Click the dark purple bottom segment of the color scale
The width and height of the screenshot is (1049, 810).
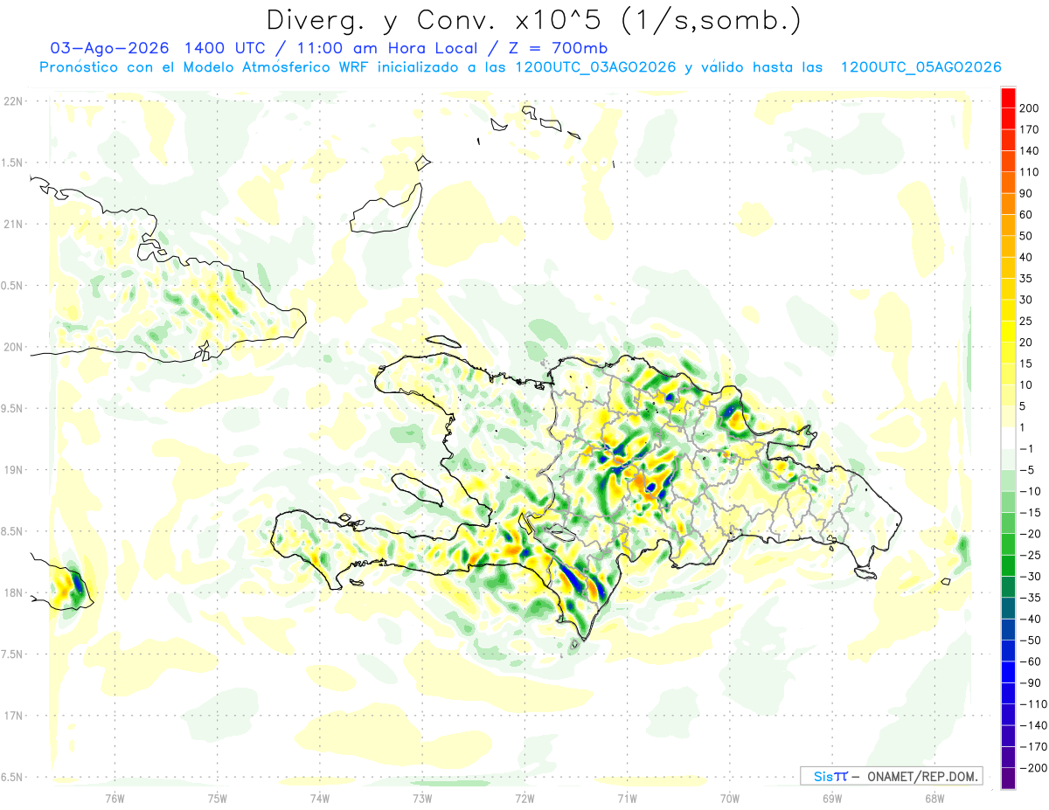click(x=1008, y=779)
